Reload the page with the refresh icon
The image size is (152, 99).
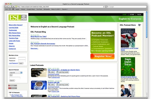click(x=104, y=7)
